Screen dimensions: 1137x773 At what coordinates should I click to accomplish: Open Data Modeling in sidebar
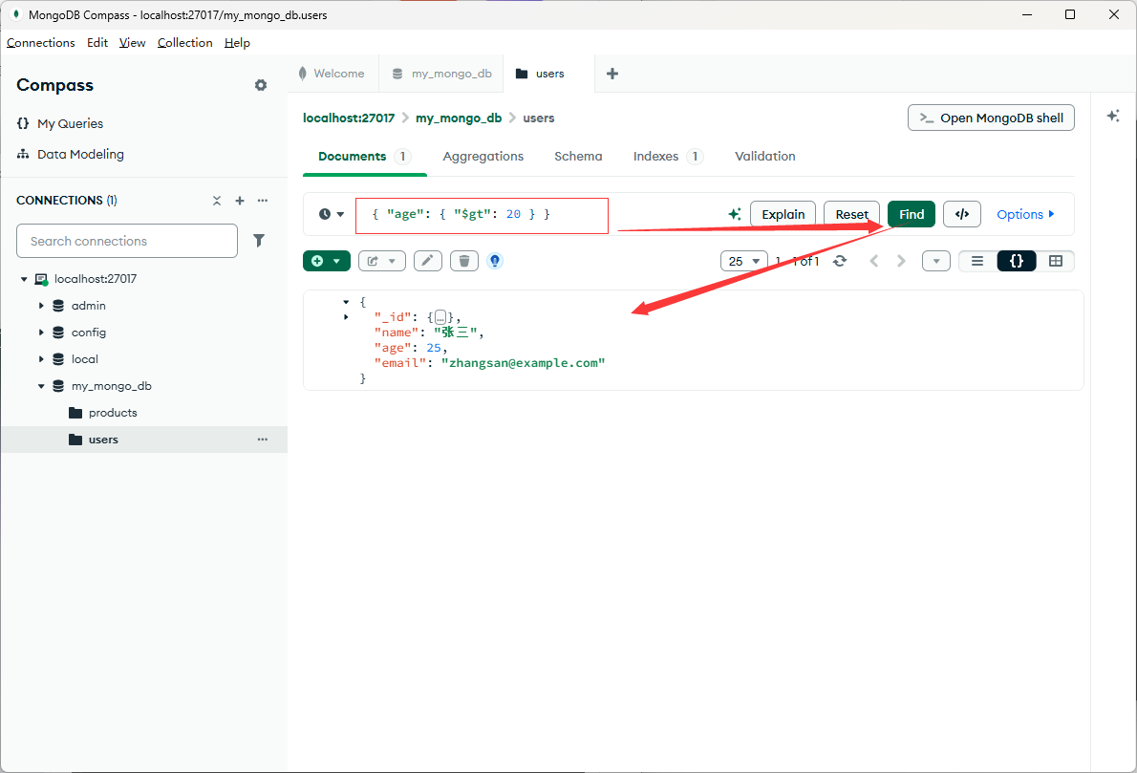pos(71,155)
